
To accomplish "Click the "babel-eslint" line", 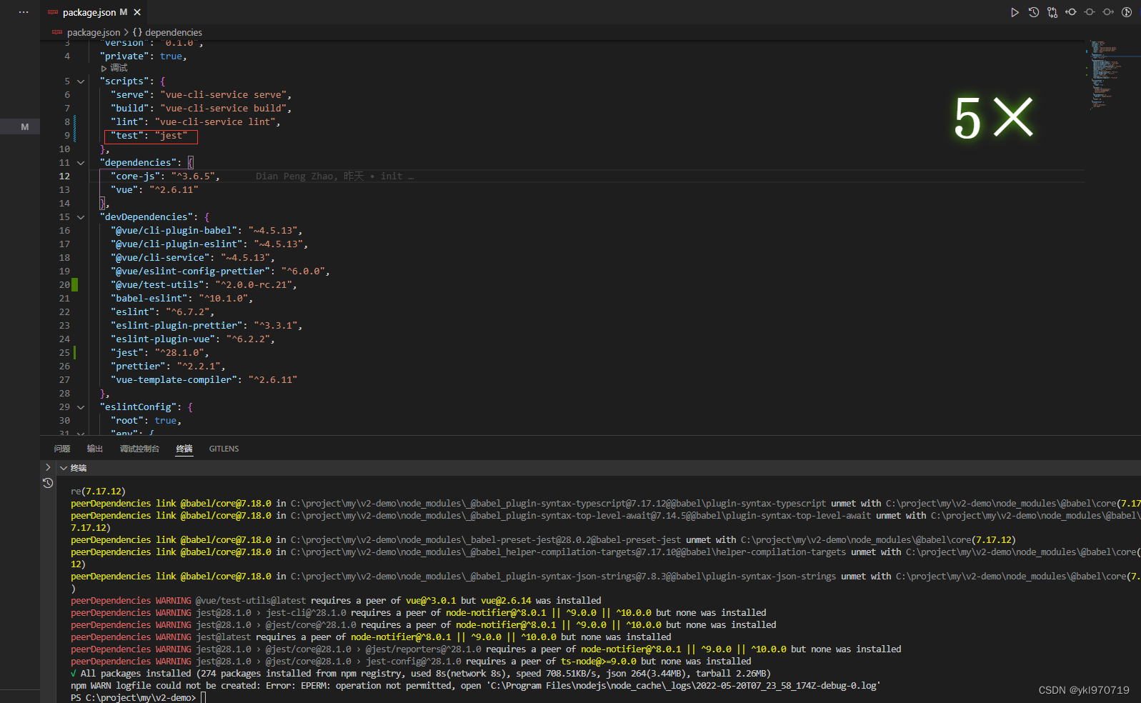I will (181, 299).
